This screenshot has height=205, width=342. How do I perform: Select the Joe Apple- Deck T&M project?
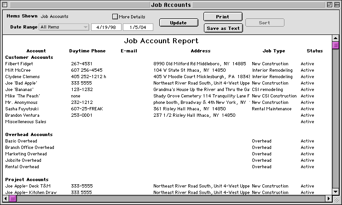[x=28, y=186]
